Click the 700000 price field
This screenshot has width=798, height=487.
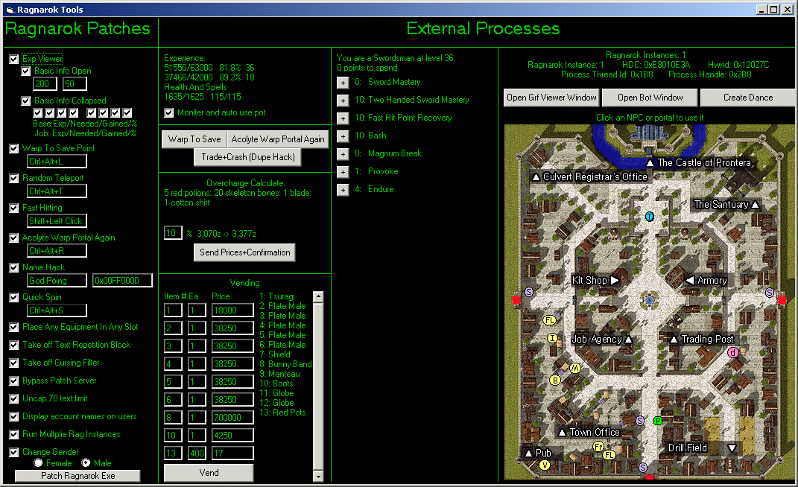[x=232, y=418]
